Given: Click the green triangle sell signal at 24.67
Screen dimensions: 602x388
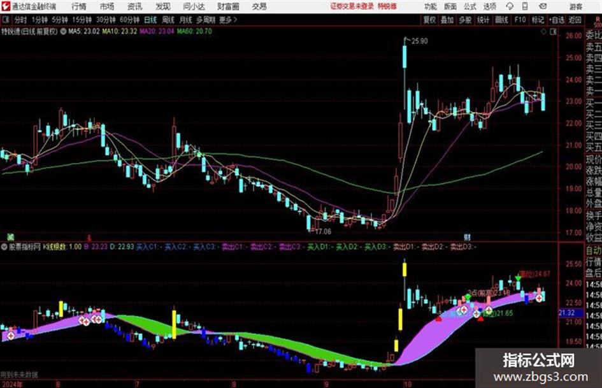Looking at the screenshot, I should point(518,278).
